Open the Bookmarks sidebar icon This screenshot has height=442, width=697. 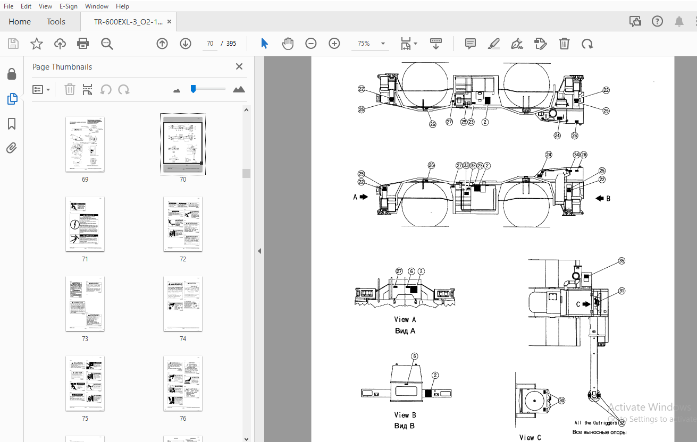[12, 124]
